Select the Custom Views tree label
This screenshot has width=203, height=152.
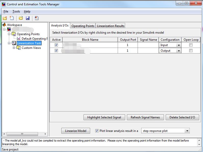coord(31,48)
